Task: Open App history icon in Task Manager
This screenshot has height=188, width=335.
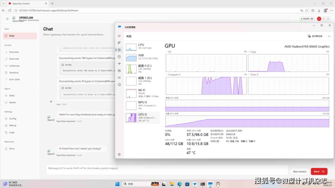Action: [x=119, y=57]
